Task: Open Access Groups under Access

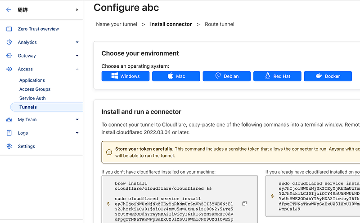Action: tap(35, 89)
